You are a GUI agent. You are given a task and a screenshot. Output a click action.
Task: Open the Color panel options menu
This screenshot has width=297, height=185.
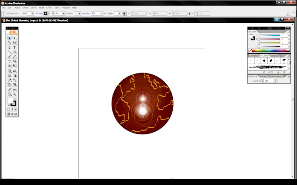tap(288, 32)
